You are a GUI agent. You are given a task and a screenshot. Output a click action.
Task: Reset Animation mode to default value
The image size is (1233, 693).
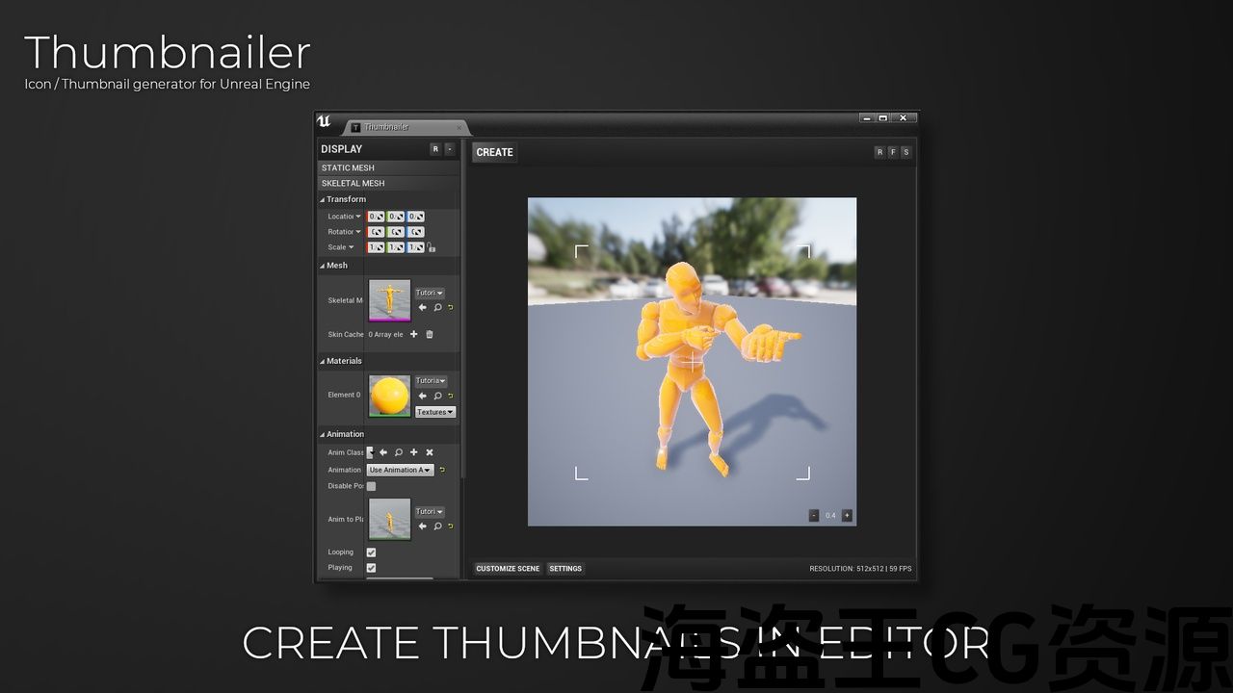click(x=442, y=470)
